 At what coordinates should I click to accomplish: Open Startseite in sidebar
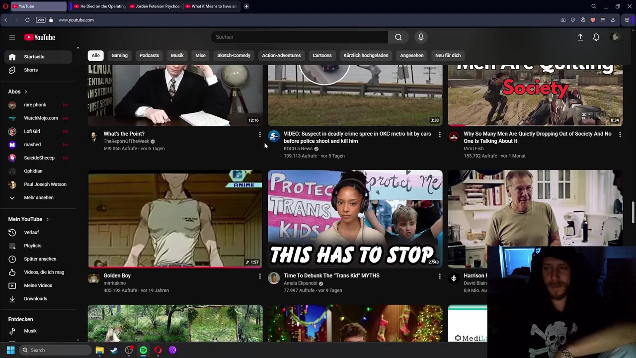pos(39,57)
